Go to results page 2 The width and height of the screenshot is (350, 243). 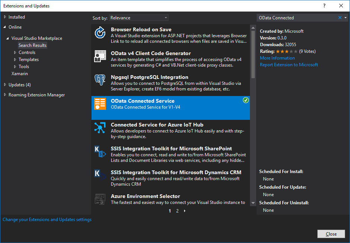point(177,211)
